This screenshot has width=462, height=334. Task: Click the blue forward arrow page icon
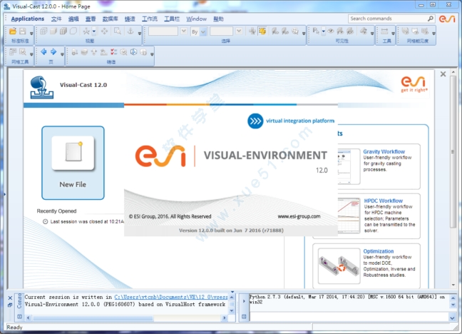point(53,52)
